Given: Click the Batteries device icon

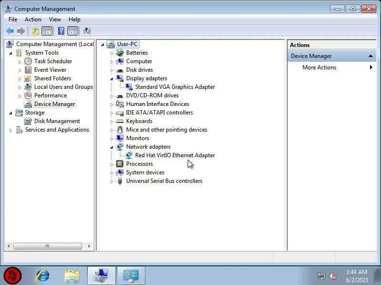Looking at the screenshot, I should pos(120,53).
